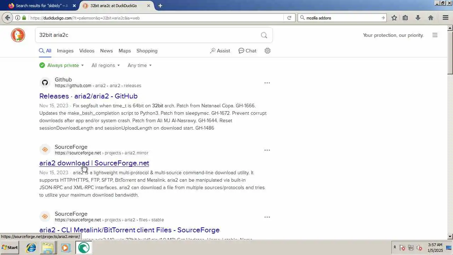This screenshot has height=255, width=453.
Task: Click the sourceforge.net files stable URL breadcrumb
Action: pos(109,220)
